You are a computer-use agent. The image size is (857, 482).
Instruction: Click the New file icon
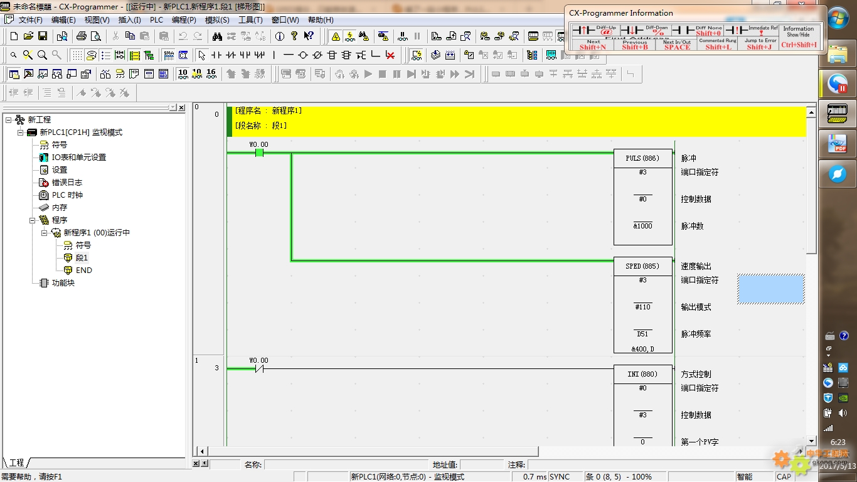coord(14,36)
